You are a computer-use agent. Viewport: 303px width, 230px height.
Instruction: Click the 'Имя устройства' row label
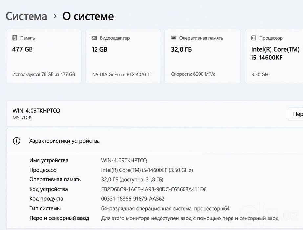(49, 160)
